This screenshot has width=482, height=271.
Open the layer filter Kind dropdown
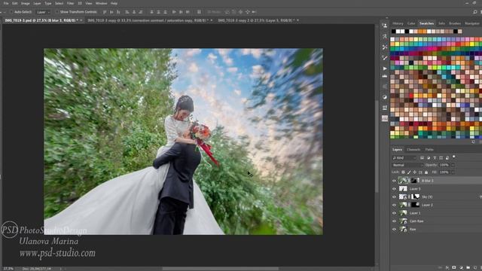click(404, 158)
